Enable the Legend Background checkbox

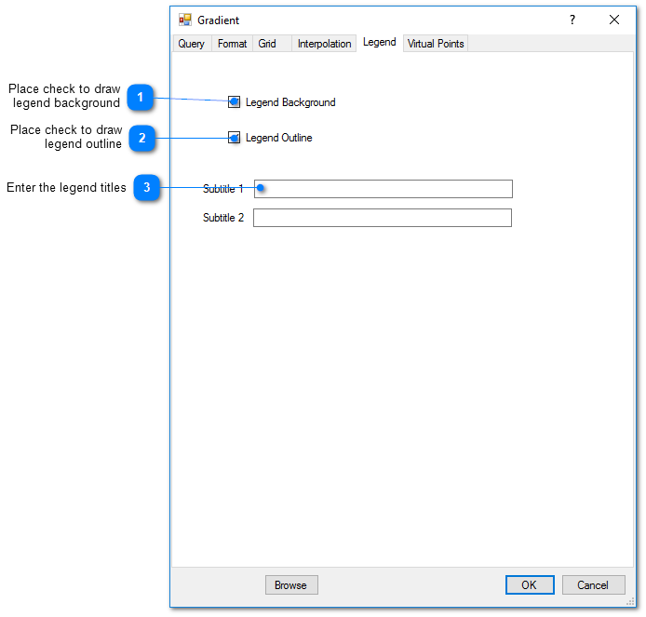235,102
